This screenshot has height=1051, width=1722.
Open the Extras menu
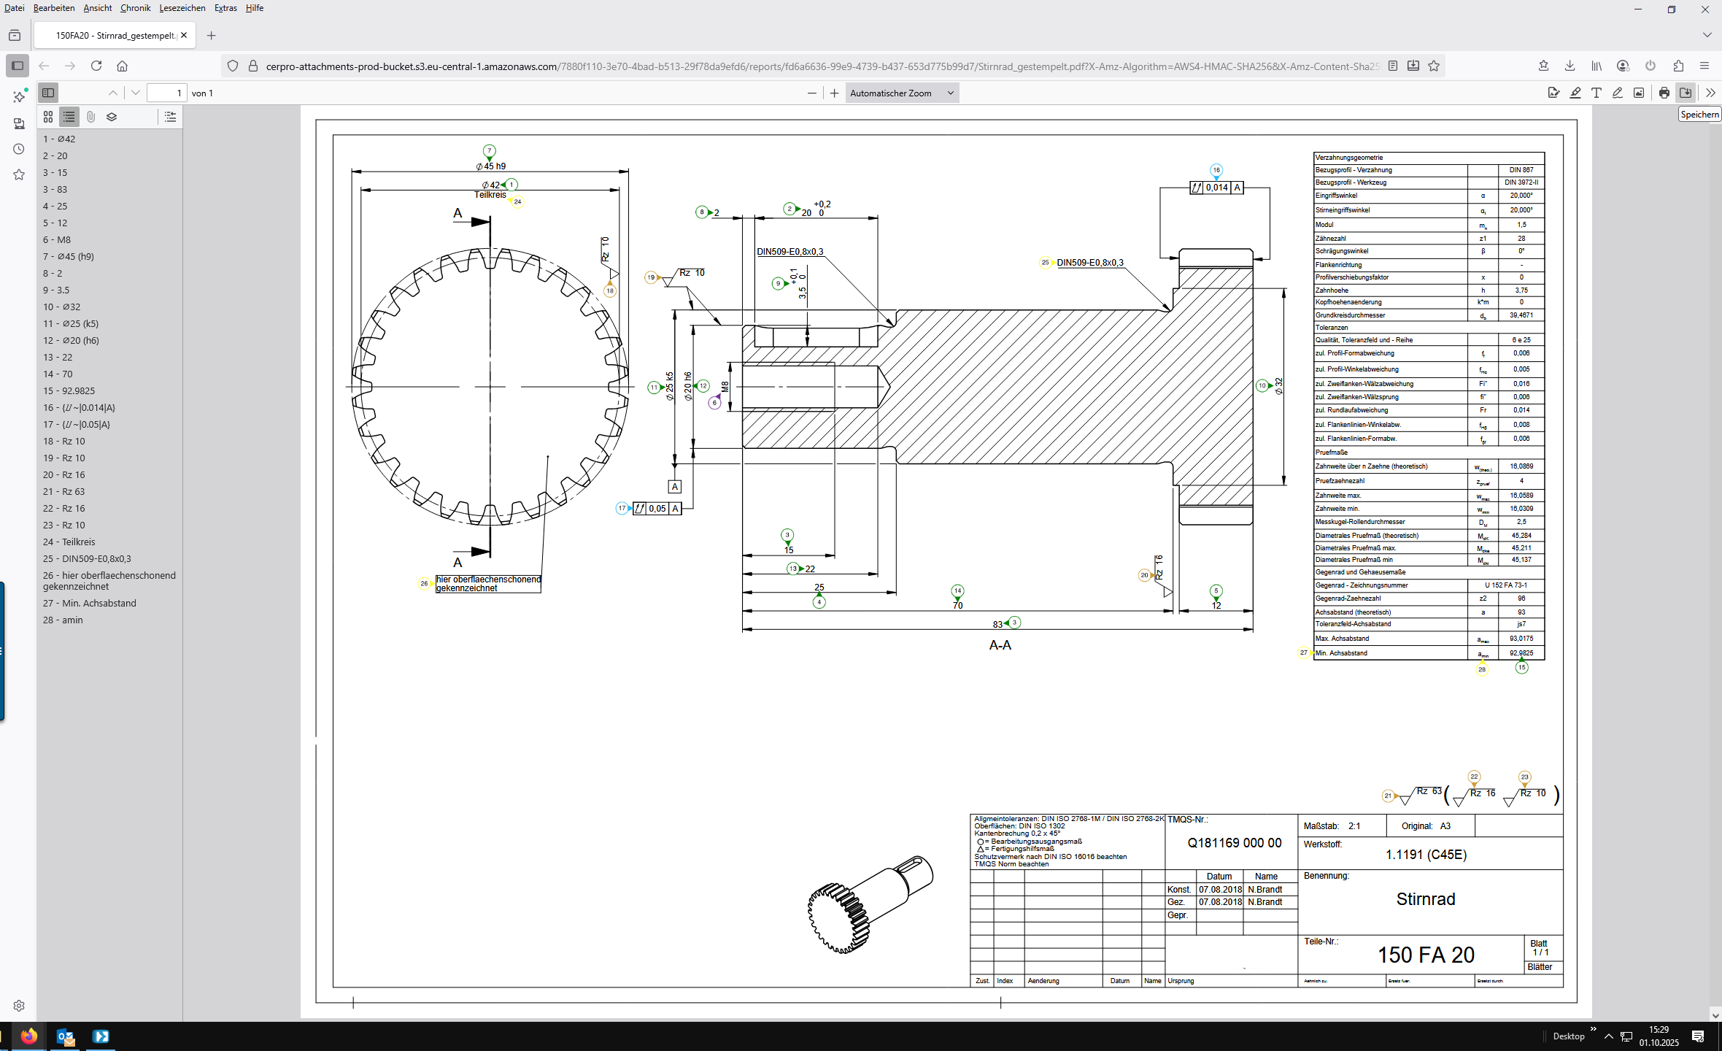225,8
